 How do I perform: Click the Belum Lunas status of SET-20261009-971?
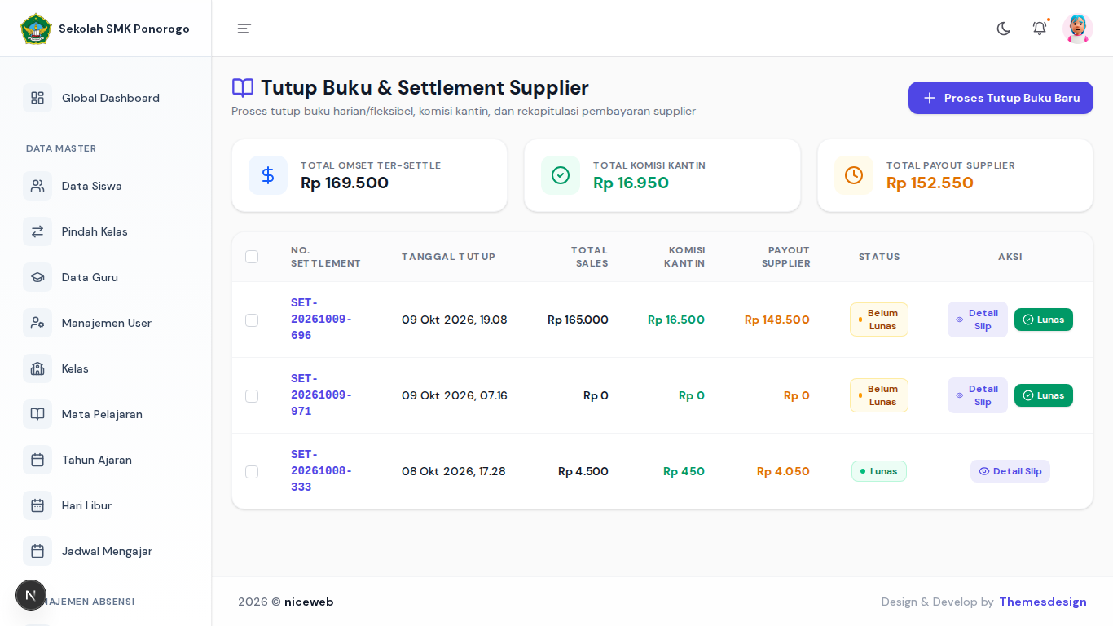click(x=879, y=395)
